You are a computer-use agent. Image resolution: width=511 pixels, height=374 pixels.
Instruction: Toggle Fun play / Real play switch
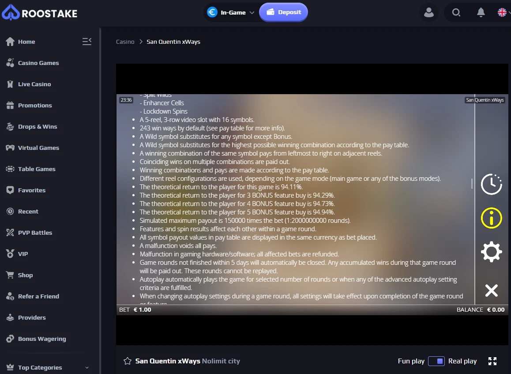[436, 361]
